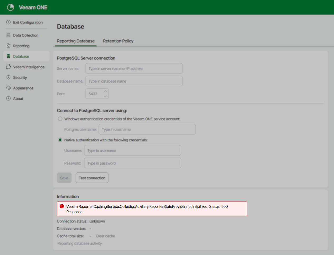Click the error alert exclamation icon
This screenshot has height=255, width=334.
click(62, 206)
